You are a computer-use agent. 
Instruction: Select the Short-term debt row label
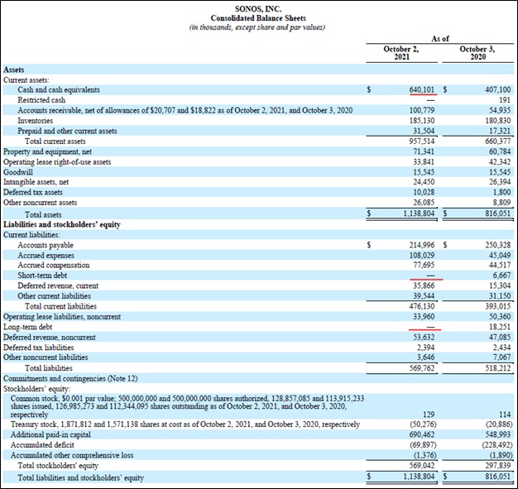pyautogui.click(x=42, y=275)
